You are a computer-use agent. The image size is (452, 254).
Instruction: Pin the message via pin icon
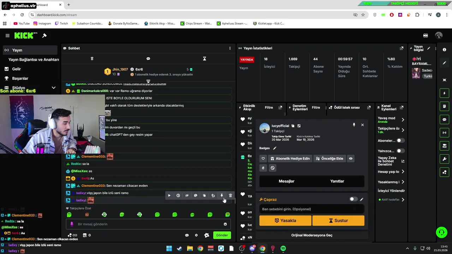tap(222, 195)
